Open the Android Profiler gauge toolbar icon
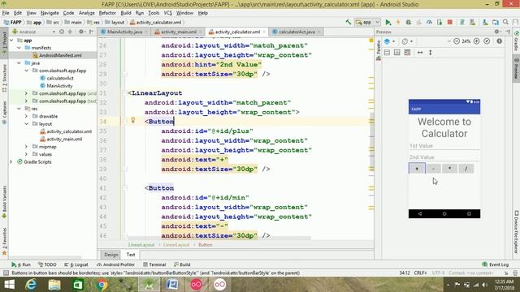Screen dimensions: 520x292 pos(429,22)
